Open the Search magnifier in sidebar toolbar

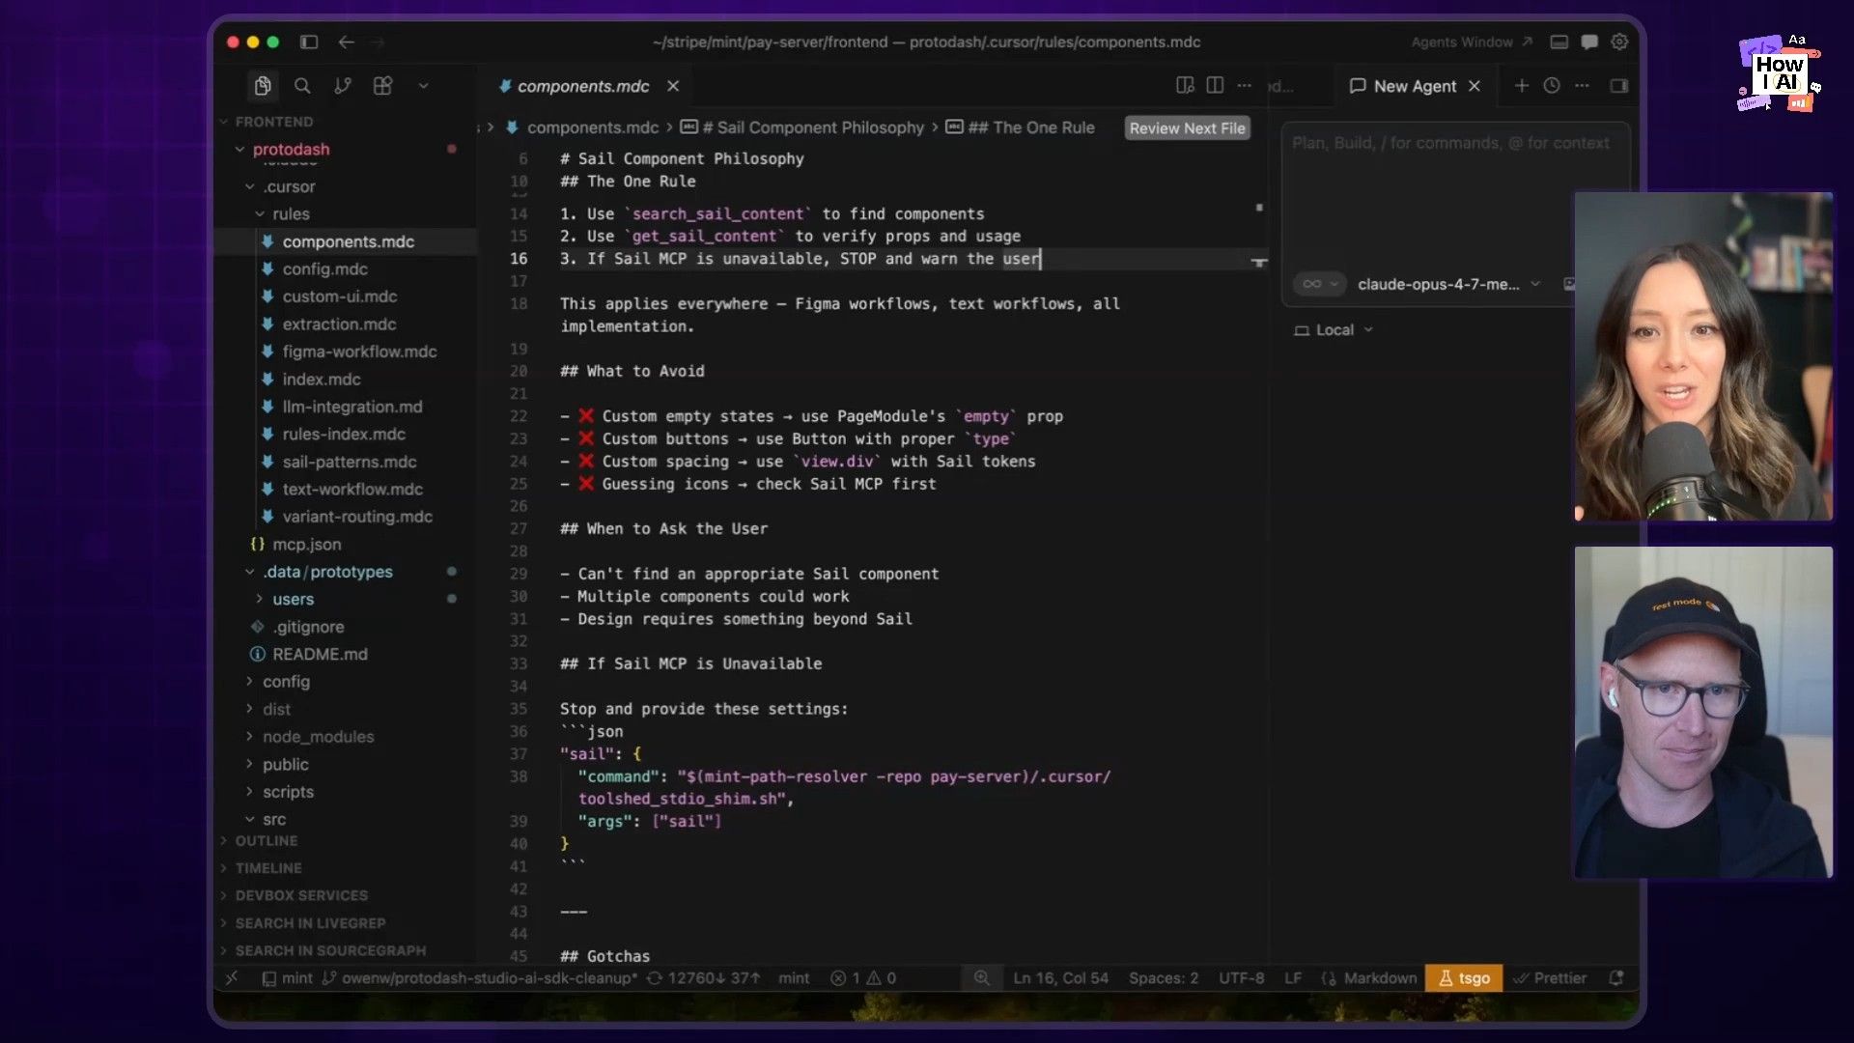tap(302, 86)
